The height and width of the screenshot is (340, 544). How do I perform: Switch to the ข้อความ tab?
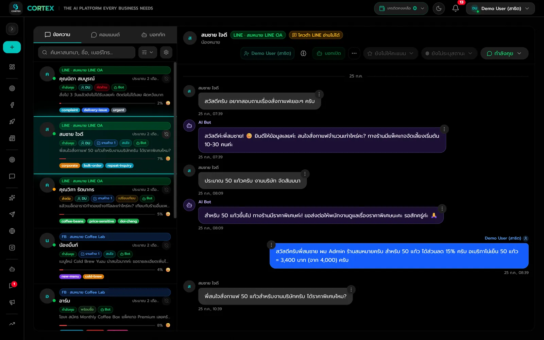57,35
